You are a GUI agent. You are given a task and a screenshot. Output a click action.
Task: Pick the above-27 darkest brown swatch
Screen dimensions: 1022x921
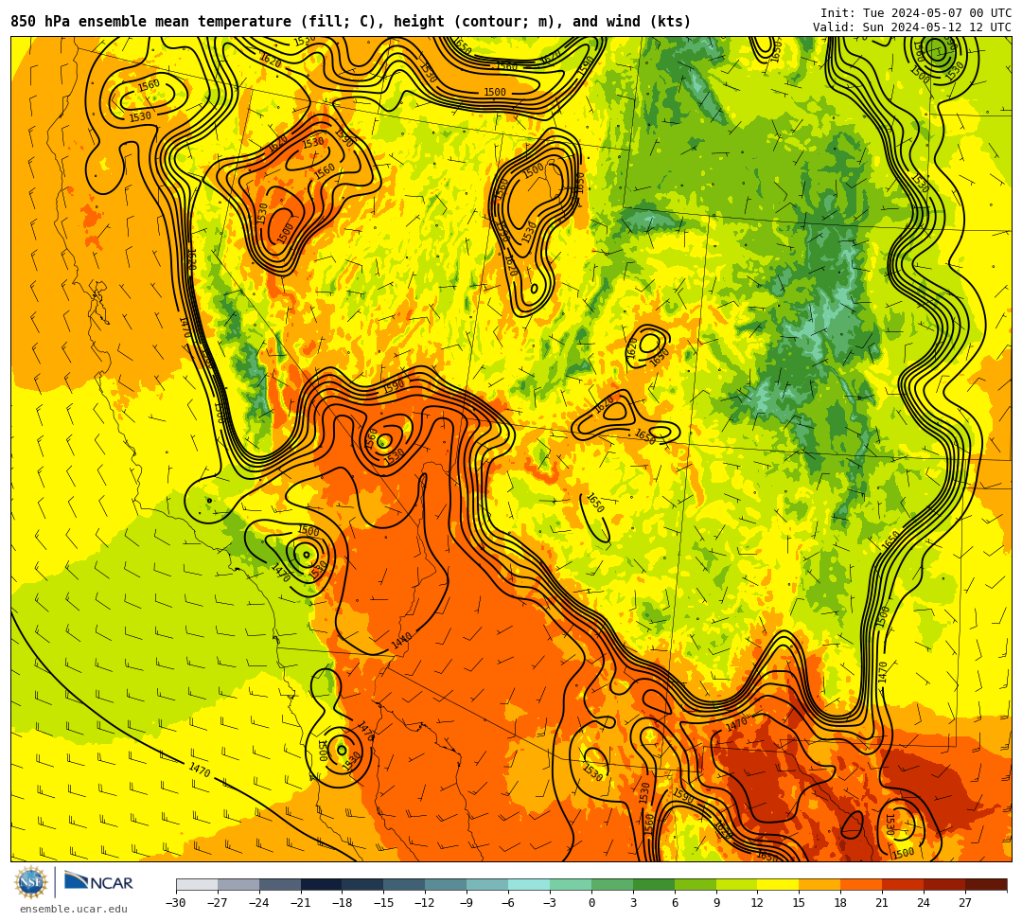[986, 885]
